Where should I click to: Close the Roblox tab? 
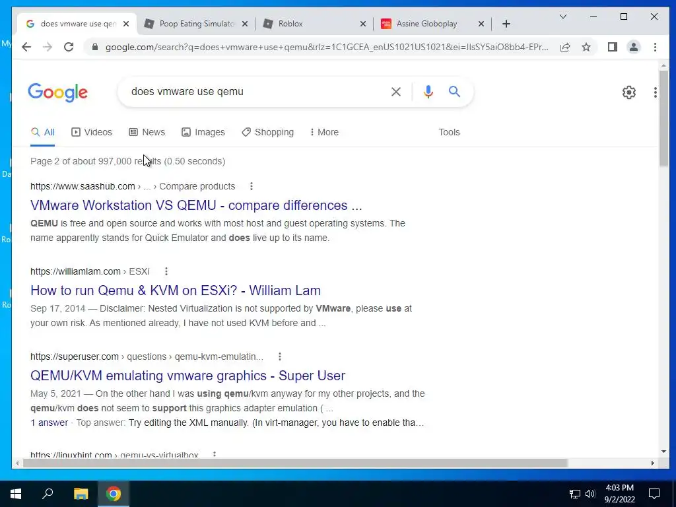(363, 24)
